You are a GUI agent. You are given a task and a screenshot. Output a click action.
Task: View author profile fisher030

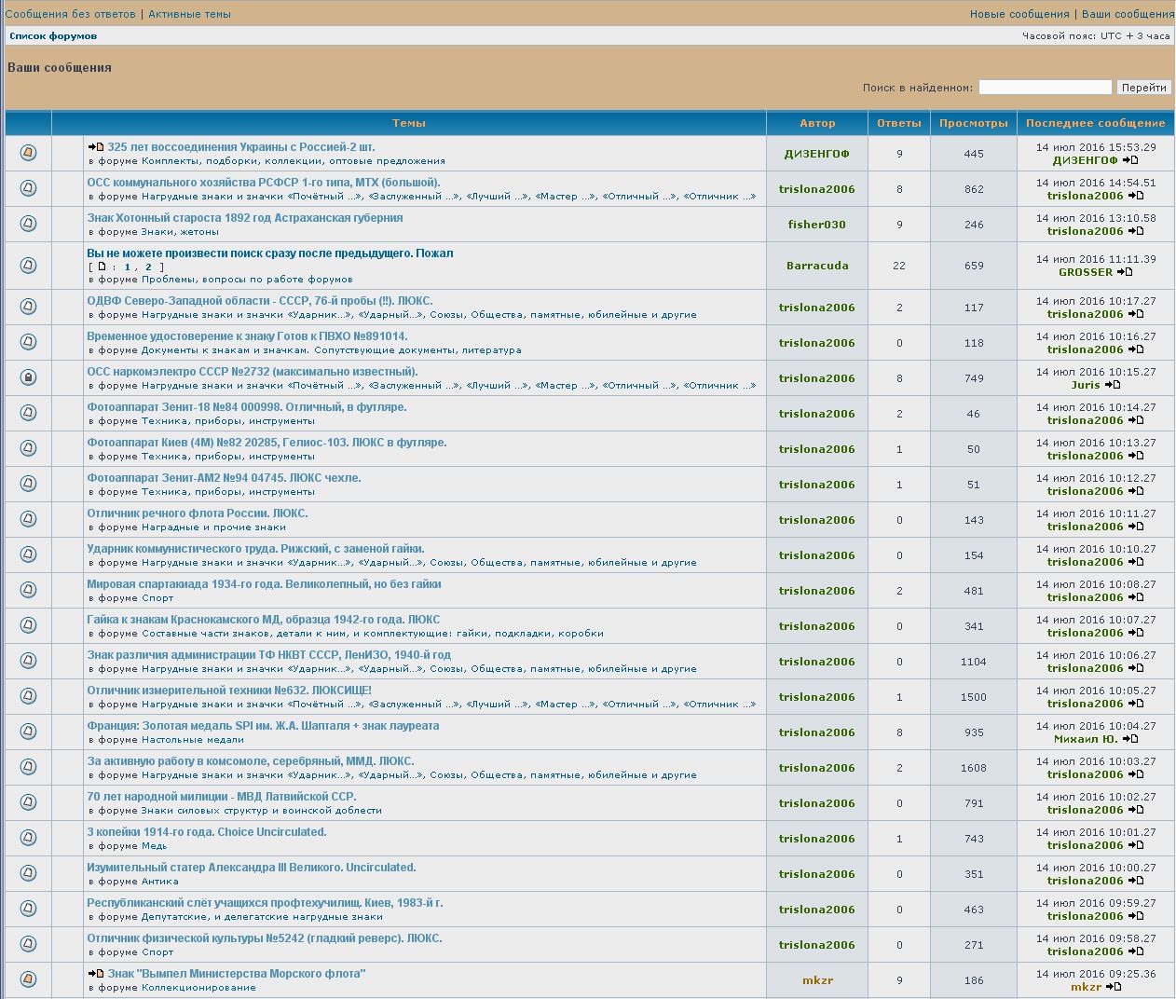coord(816,225)
